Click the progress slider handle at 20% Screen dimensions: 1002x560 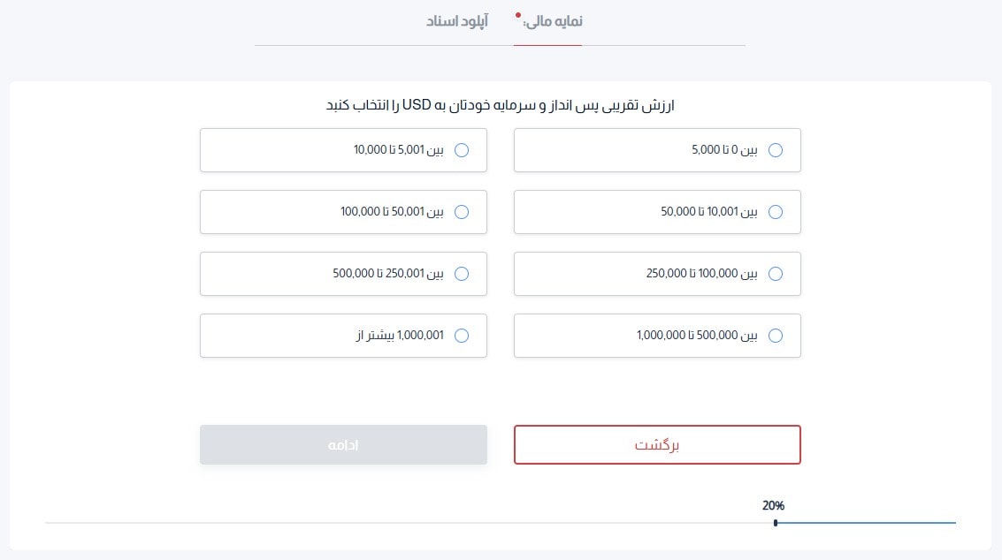pos(776,522)
